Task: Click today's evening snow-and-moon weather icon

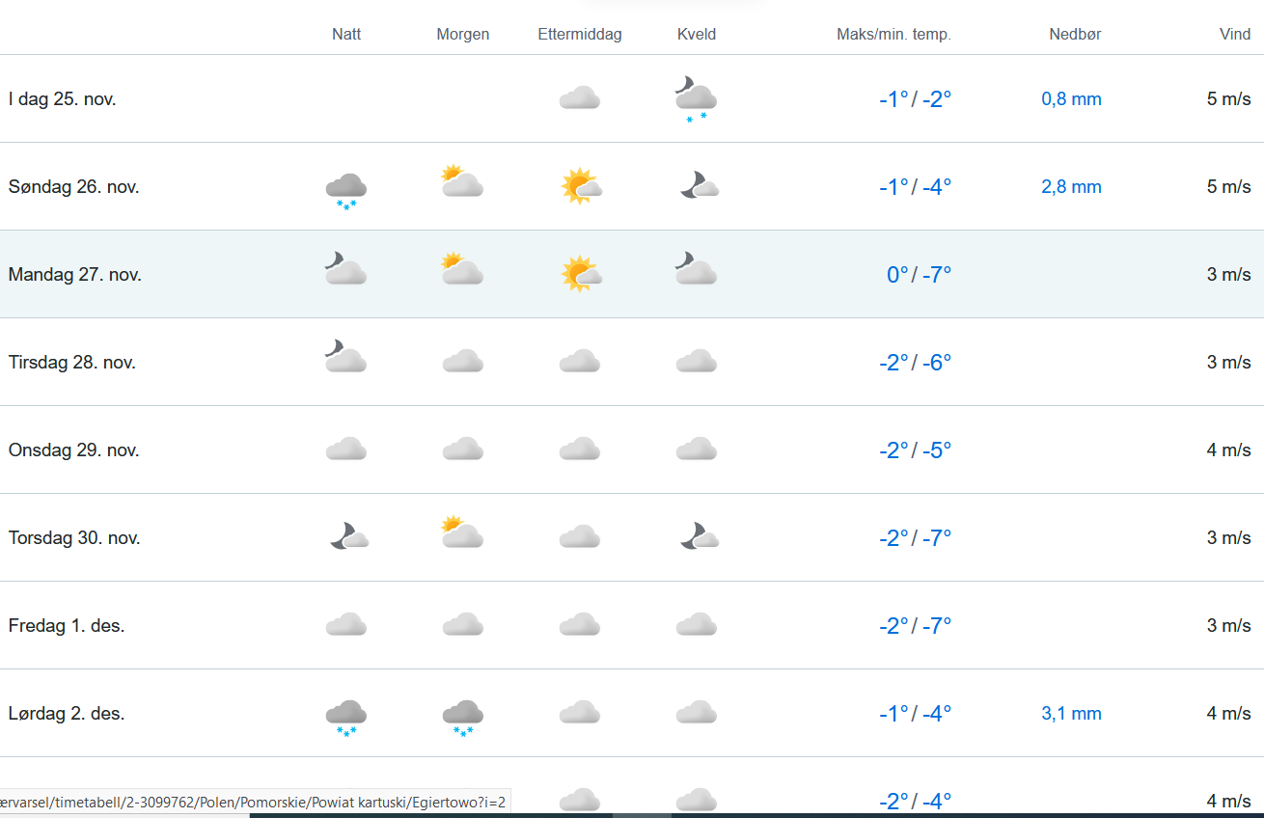Action: point(696,99)
